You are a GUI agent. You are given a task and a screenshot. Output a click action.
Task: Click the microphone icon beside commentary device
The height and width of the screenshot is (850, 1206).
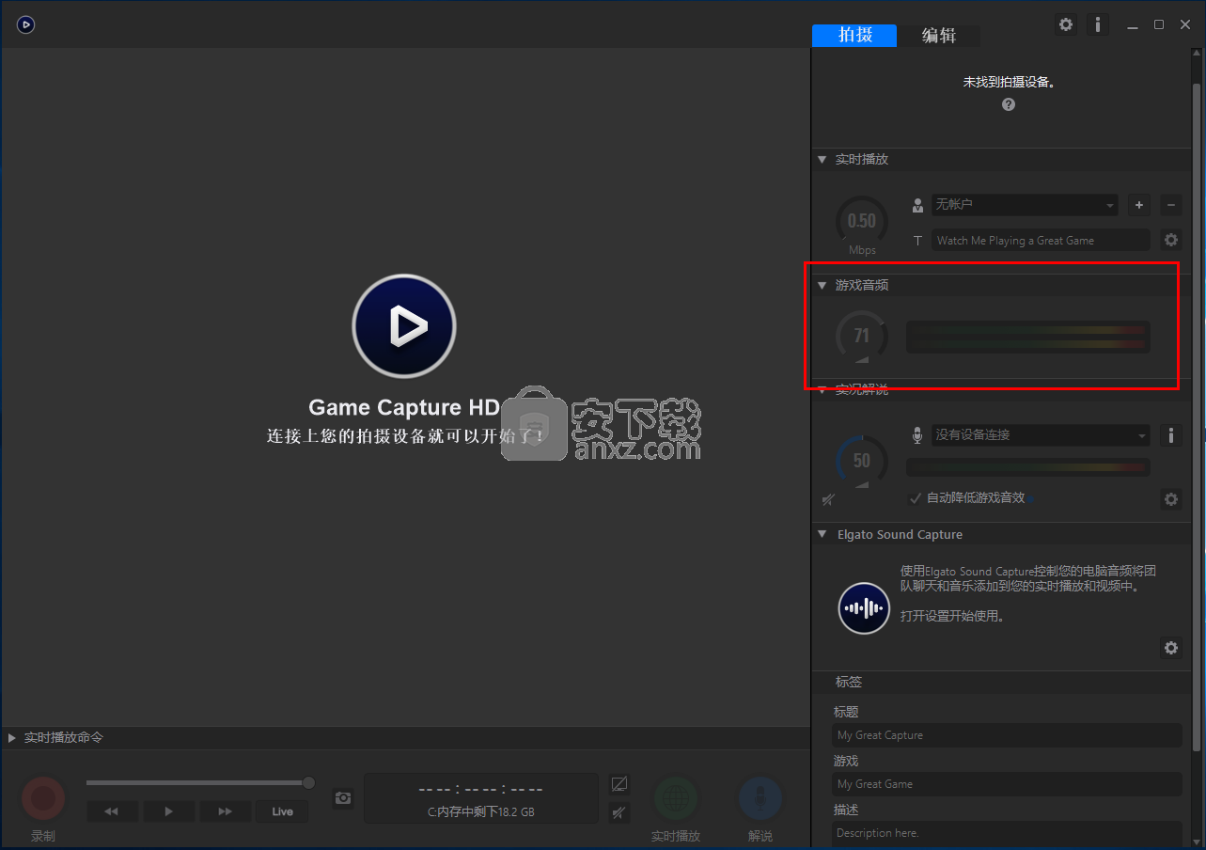coord(917,435)
